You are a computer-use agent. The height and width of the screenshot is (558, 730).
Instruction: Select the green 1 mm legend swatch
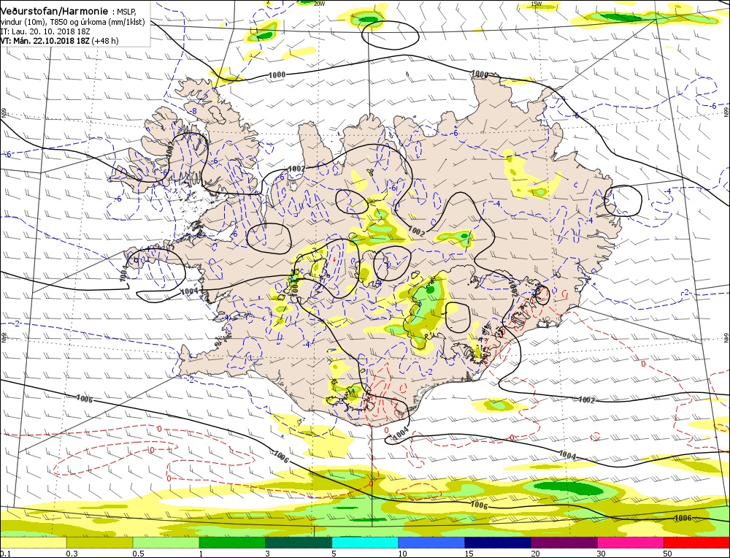tap(232, 543)
